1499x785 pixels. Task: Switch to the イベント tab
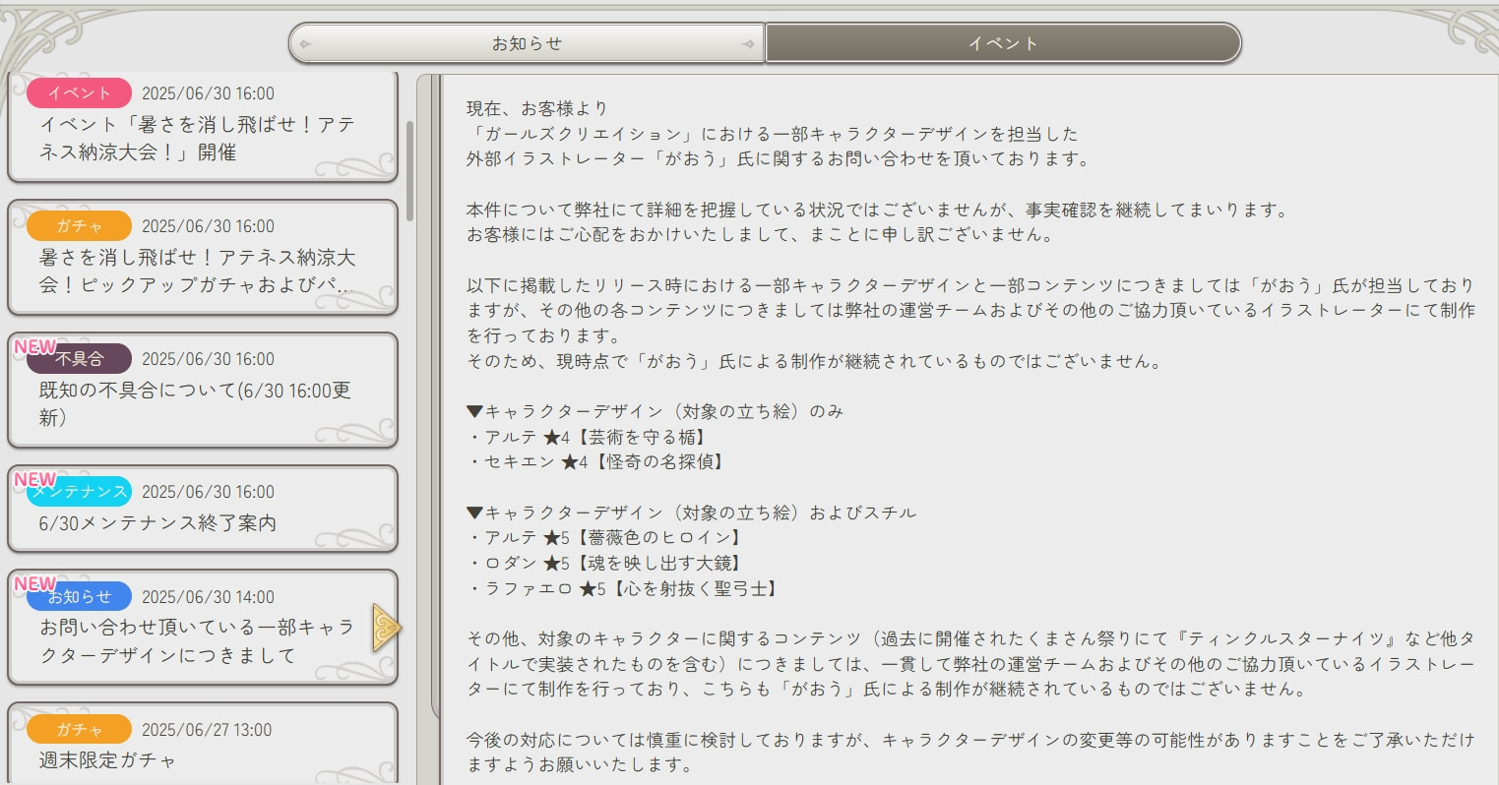1002,43
